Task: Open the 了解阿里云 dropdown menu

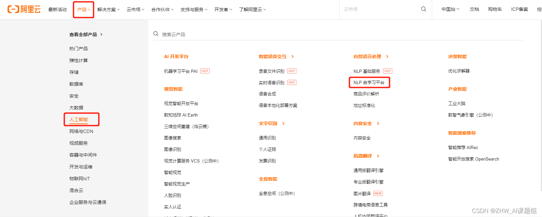Action: tap(253, 10)
